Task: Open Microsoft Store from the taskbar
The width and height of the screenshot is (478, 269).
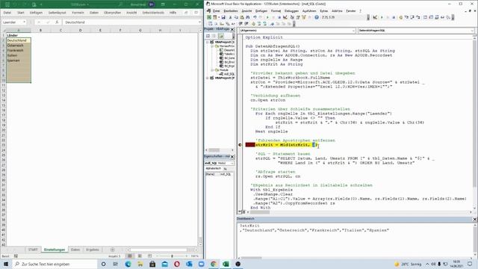Action: [152, 264]
